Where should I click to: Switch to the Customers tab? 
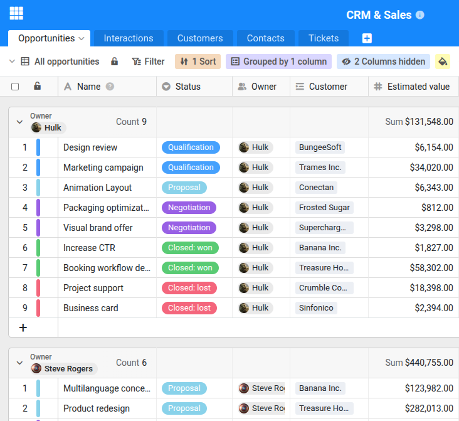[x=200, y=38]
